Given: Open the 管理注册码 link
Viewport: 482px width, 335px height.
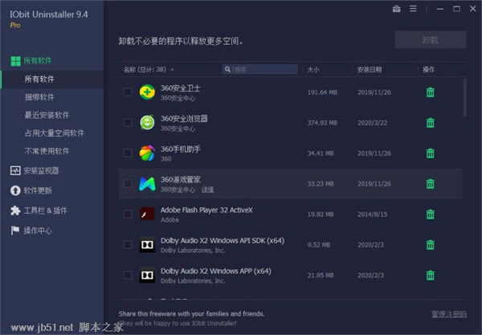Looking at the screenshot, I should (x=449, y=314).
